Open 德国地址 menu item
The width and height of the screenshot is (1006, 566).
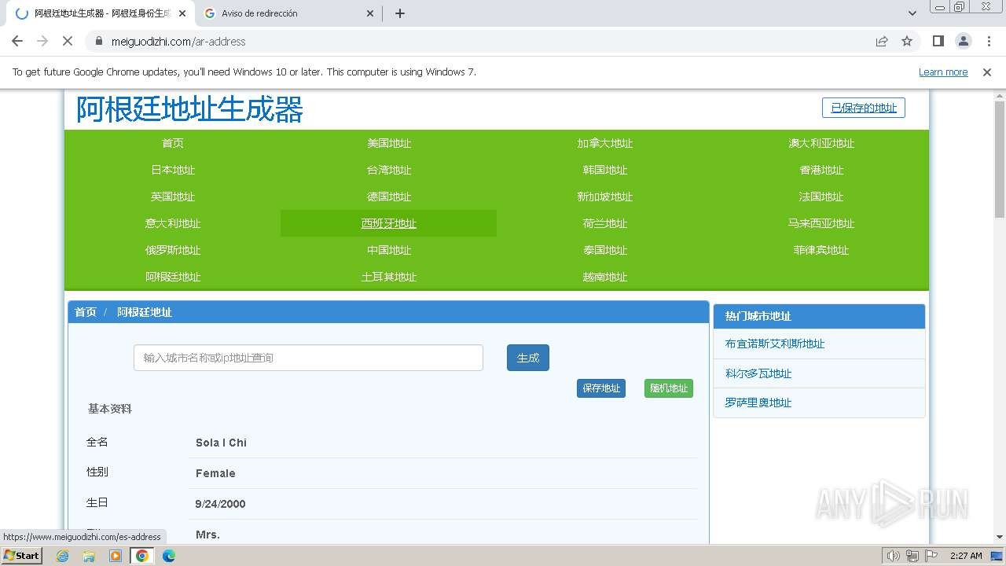[389, 197]
